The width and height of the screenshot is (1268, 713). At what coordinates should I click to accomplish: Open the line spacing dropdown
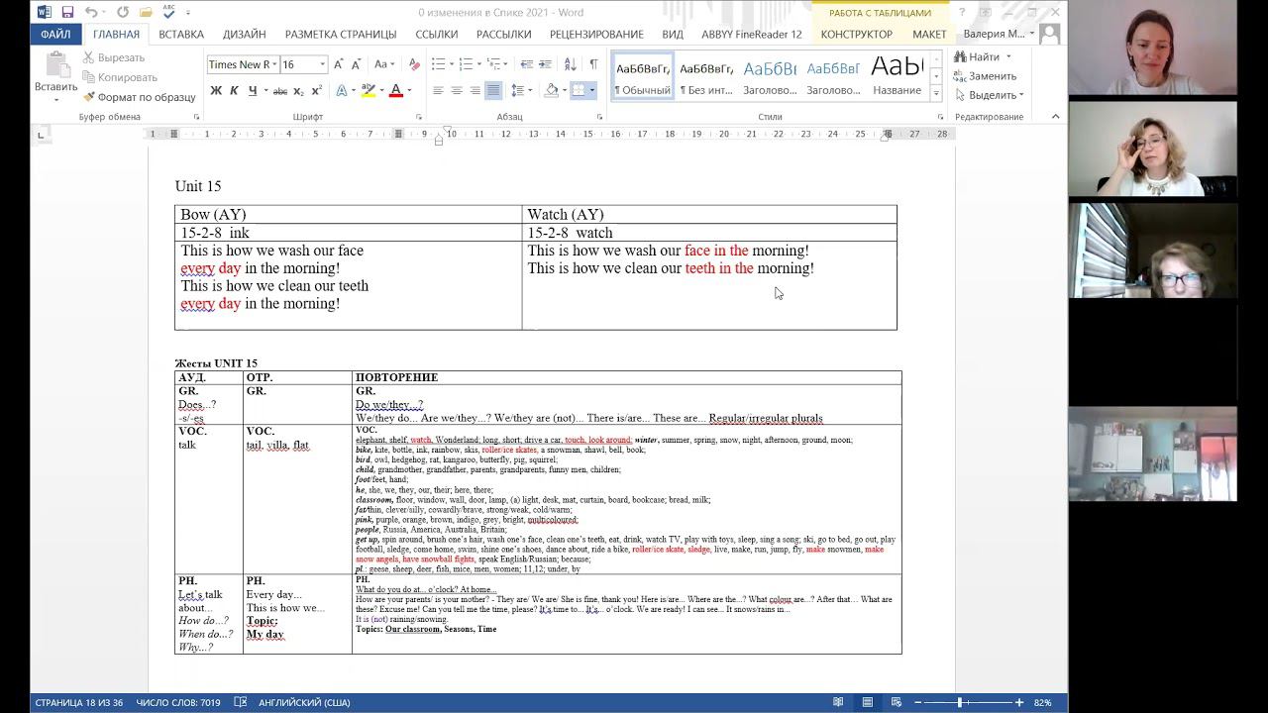522,91
